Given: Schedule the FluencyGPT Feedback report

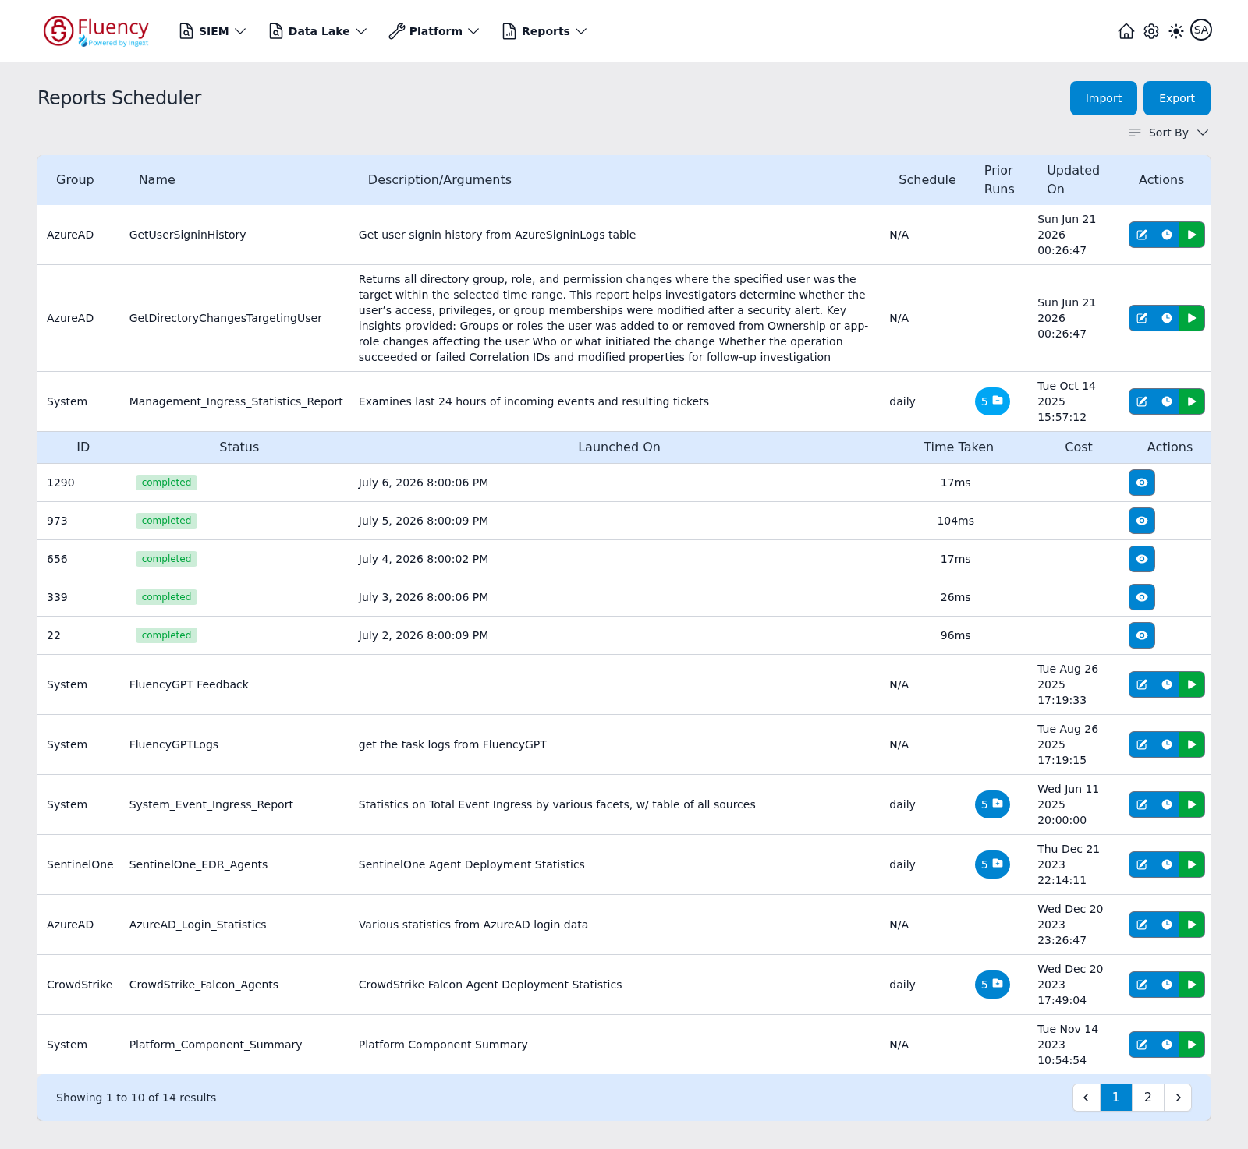Looking at the screenshot, I should point(1167,684).
